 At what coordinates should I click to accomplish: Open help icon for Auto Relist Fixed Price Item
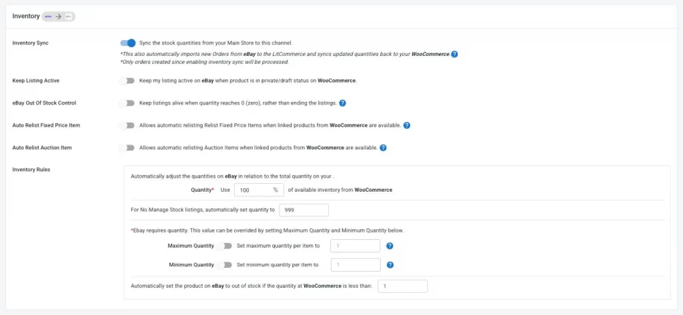coord(406,125)
